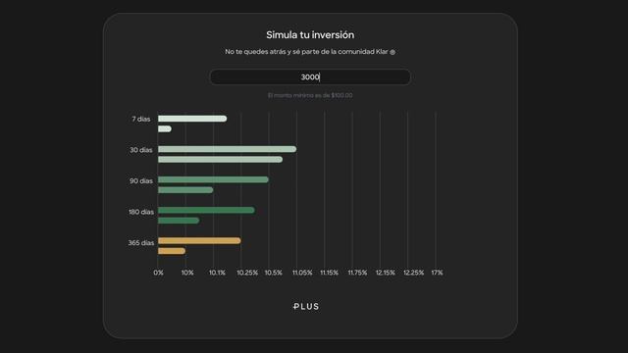Click the PLUS logo at bottom
This screenshot has height=353, width=628.
click(306, 307)
